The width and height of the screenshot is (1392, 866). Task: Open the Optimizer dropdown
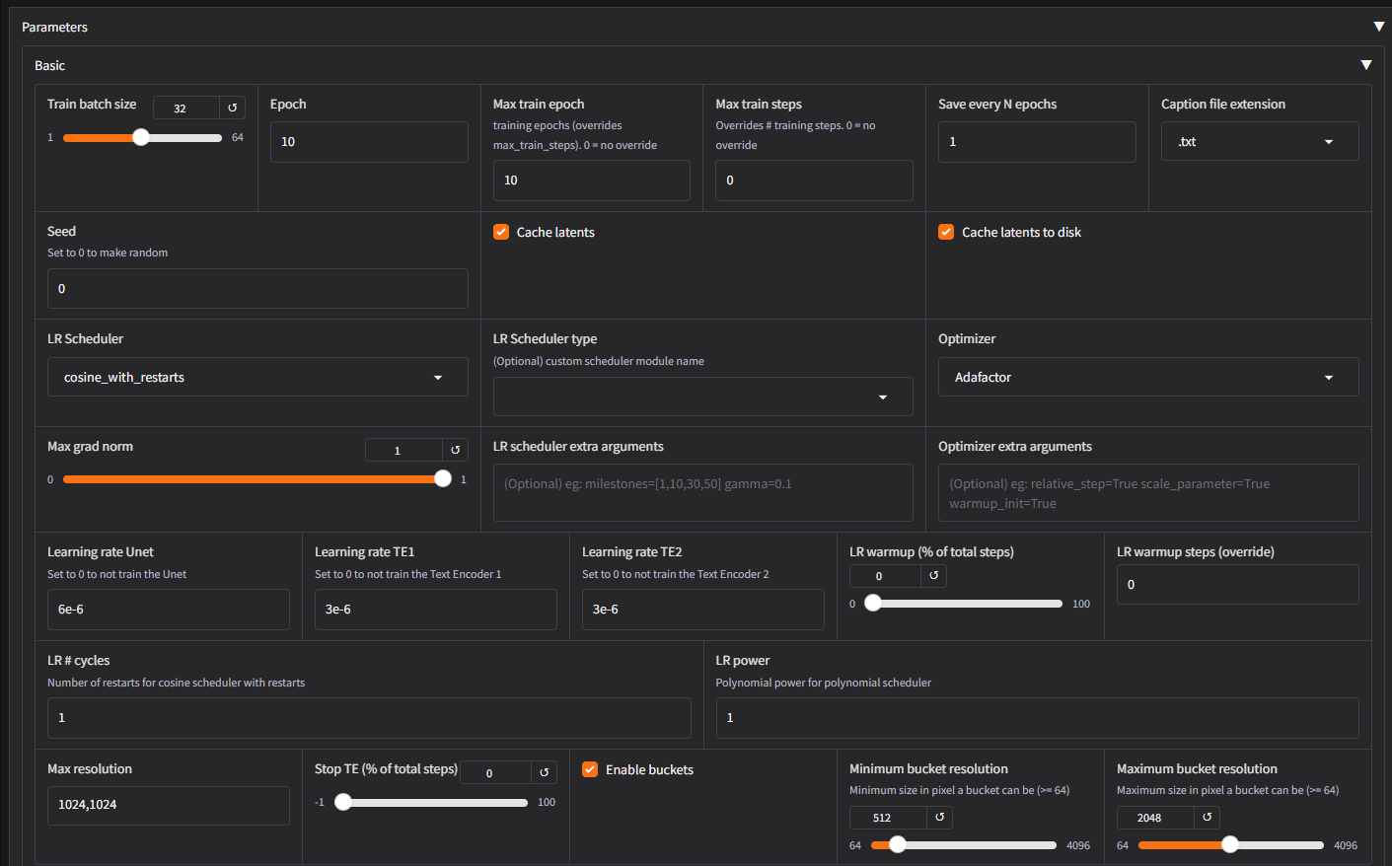(x=1148, y=377)
